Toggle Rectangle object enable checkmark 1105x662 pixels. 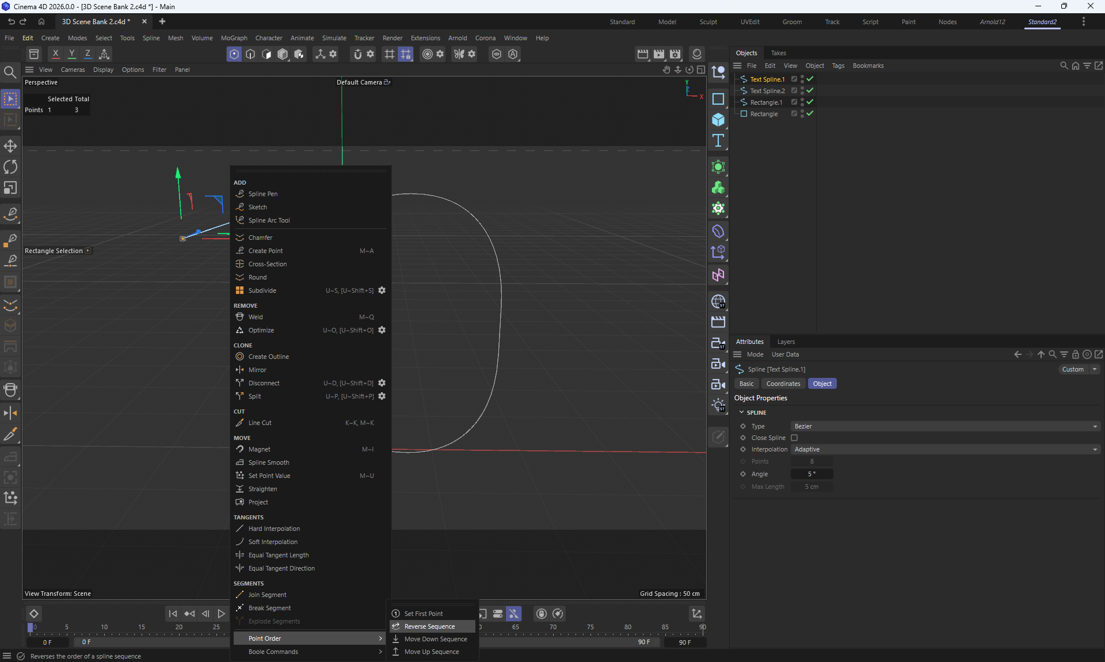810,114
